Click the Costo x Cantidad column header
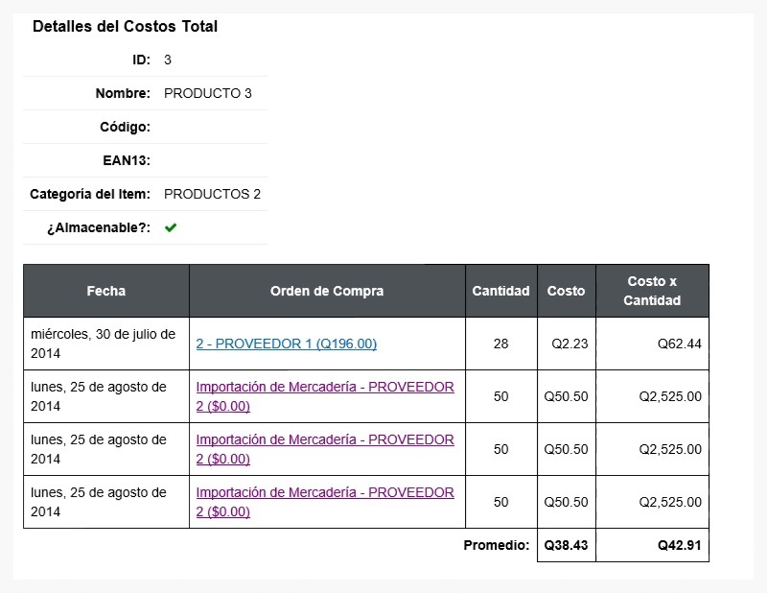This screenshot has height=593, width=767. click(652, 291)
